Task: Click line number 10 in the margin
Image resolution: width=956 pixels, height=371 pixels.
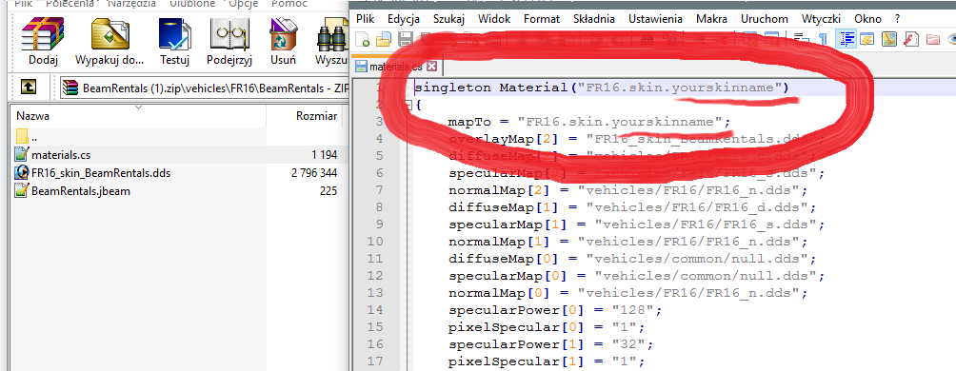Action: tap(375, 242)
